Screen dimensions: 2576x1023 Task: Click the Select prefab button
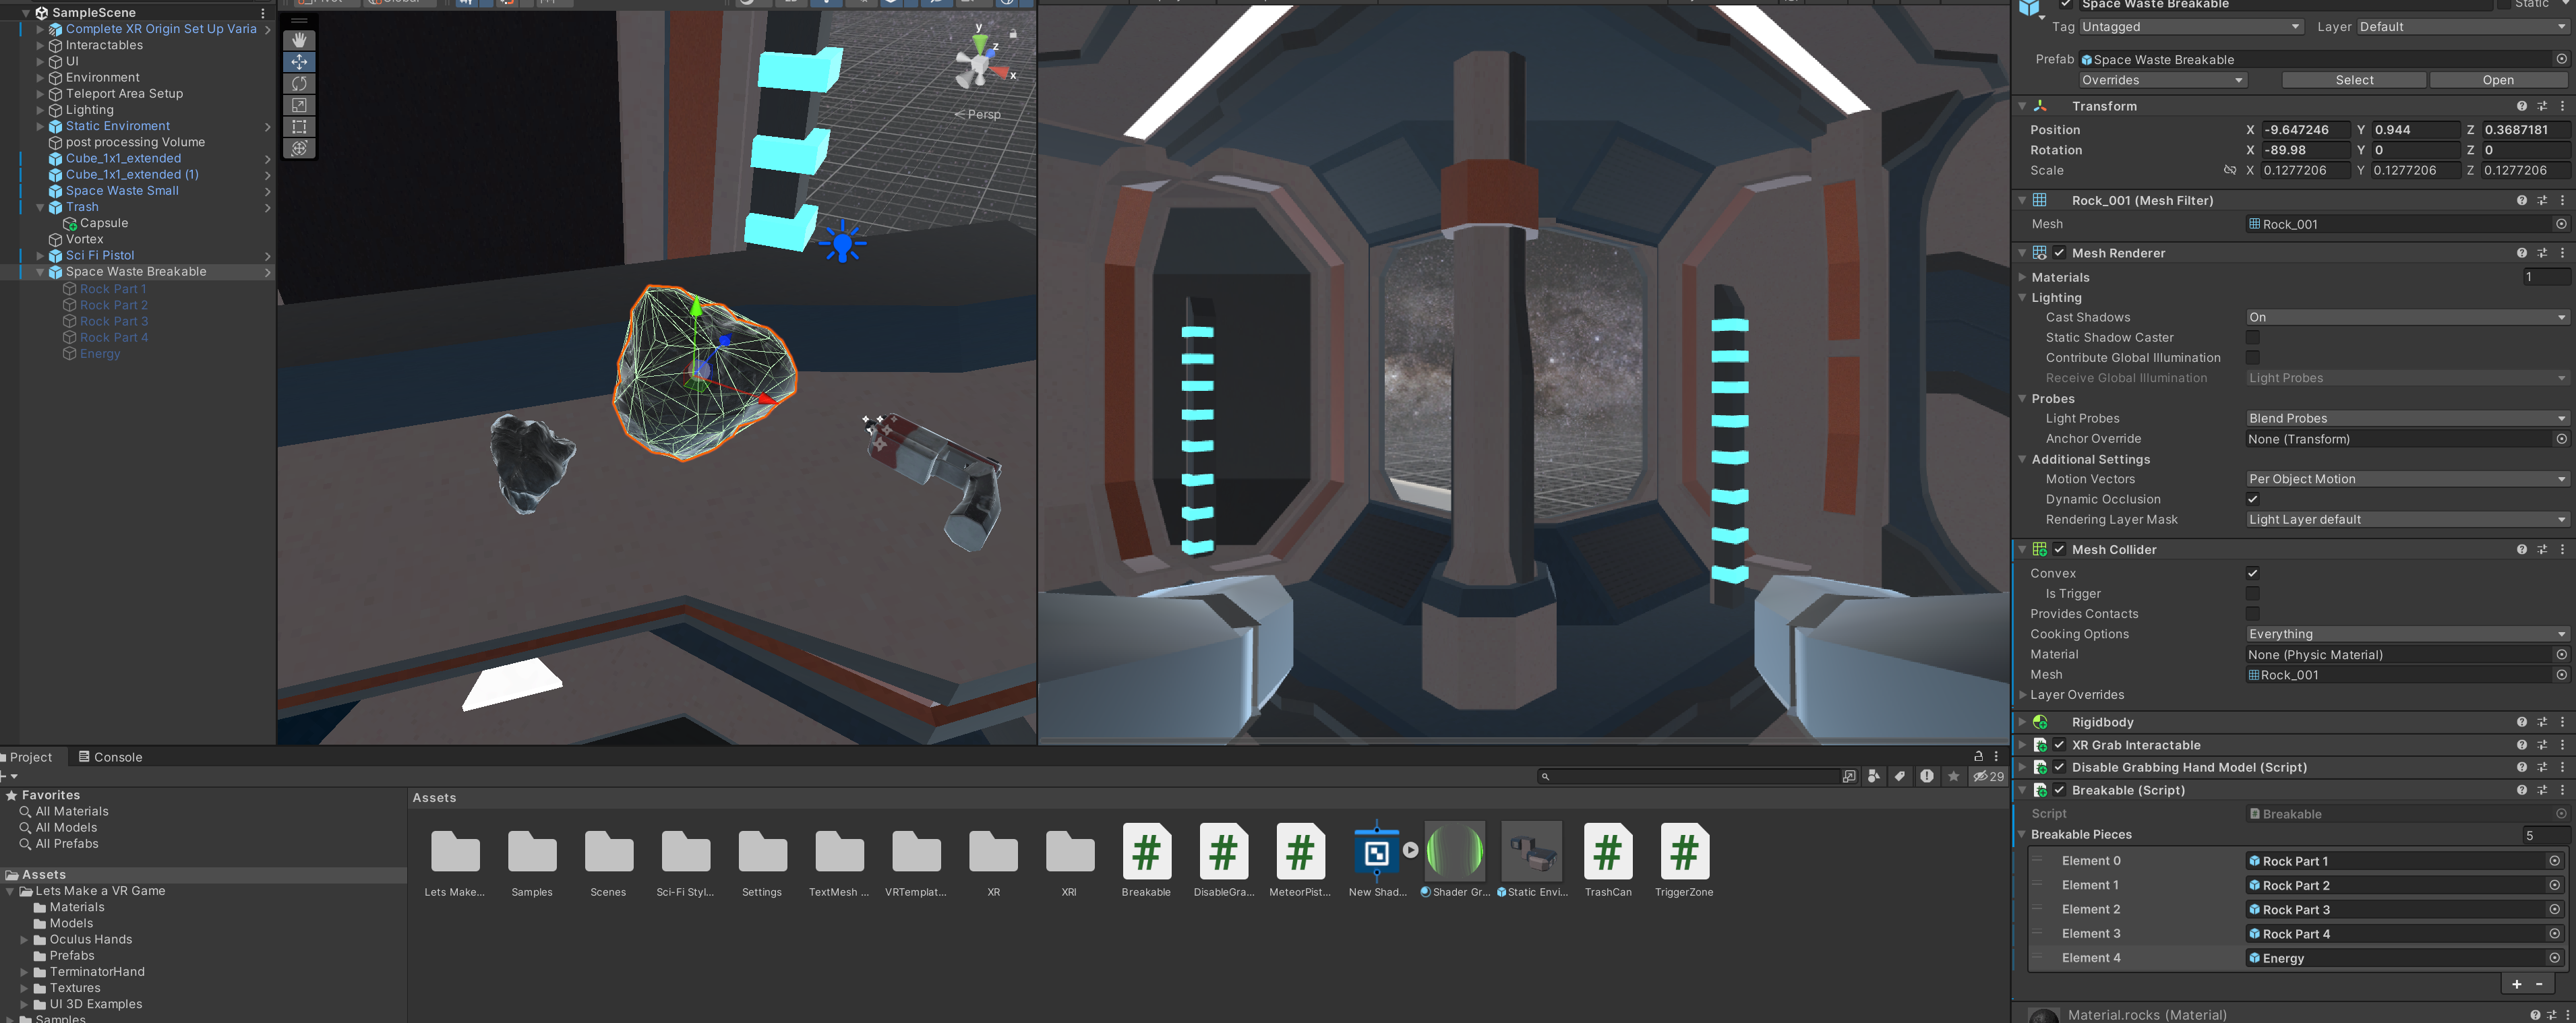pos(2353,80)
